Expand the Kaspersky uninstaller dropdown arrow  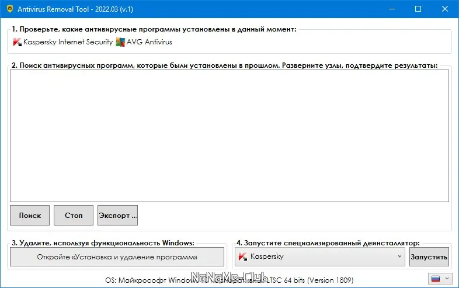coord(399,256)
